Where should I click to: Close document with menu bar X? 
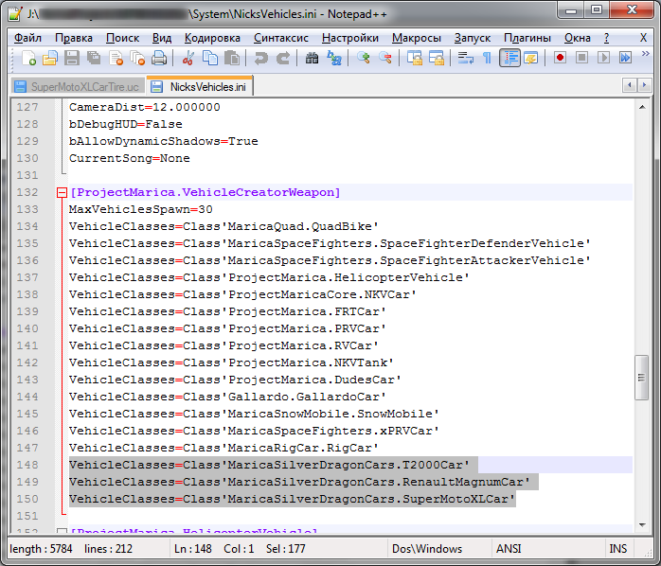(x=643, y=38)
